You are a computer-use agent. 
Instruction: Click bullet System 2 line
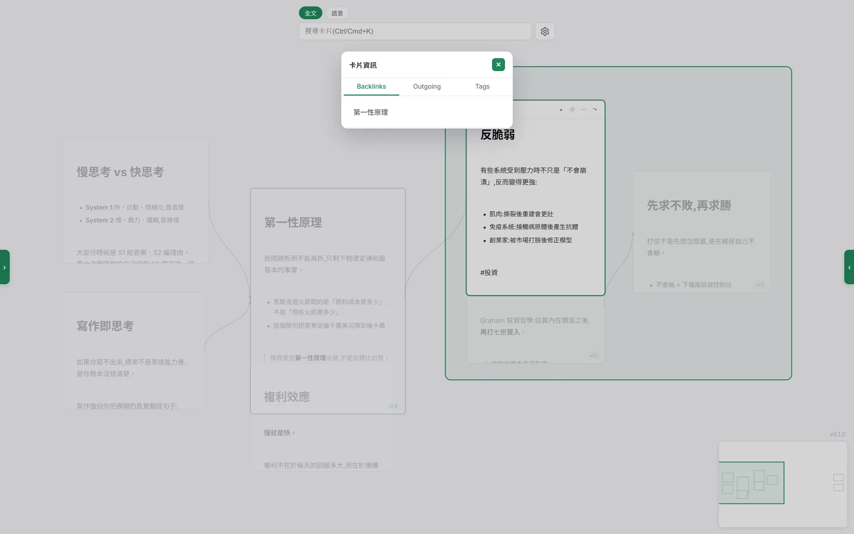coord(132,220)
